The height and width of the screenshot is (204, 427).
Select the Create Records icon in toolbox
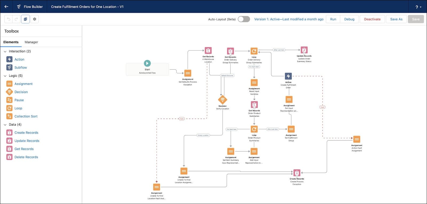[x=9, y=133]
